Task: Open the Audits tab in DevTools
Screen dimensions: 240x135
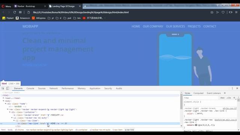Action: (119, 88)
